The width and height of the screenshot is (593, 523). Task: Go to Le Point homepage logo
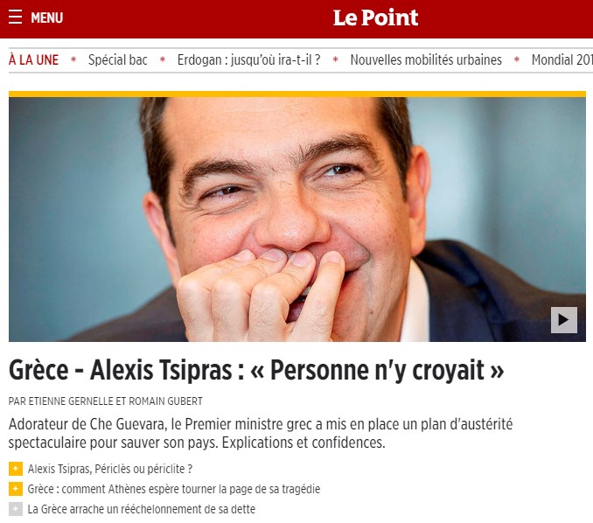pos(375,17)
